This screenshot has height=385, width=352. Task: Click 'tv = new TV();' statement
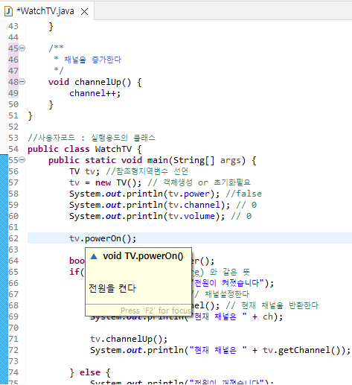pyautogui.click(x=105, y=182)
